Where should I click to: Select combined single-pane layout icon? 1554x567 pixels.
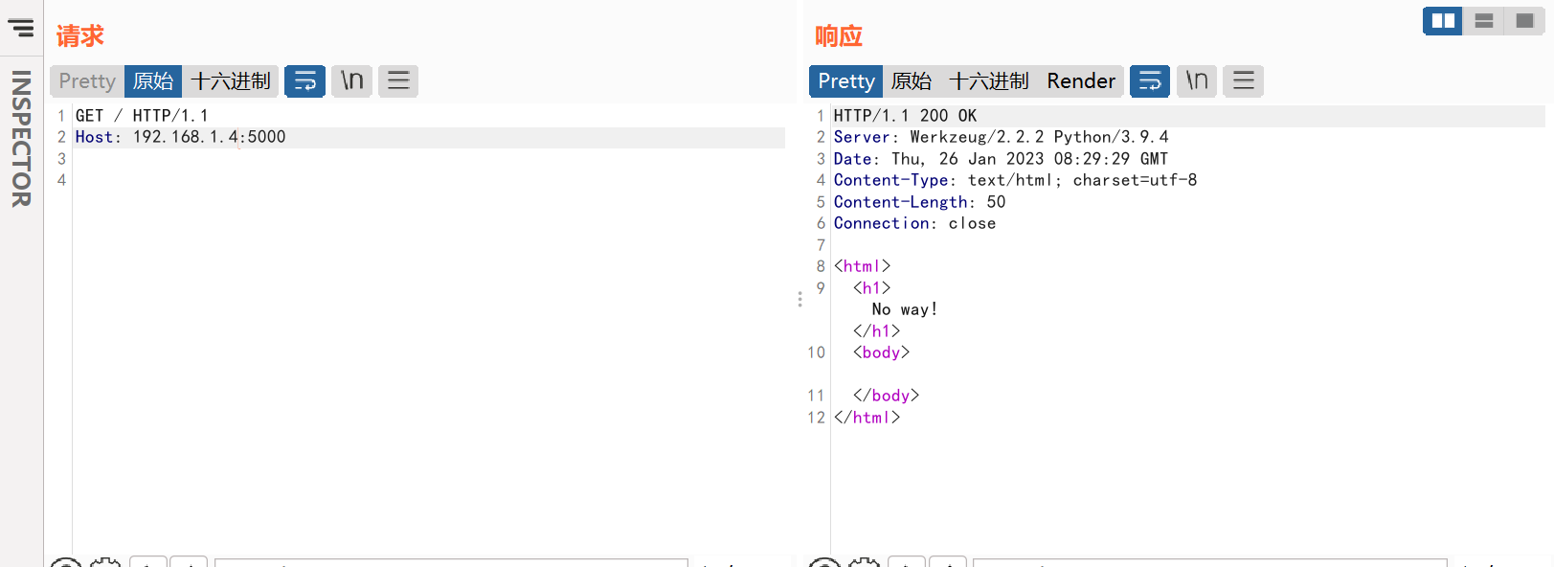coord(1524,20)
